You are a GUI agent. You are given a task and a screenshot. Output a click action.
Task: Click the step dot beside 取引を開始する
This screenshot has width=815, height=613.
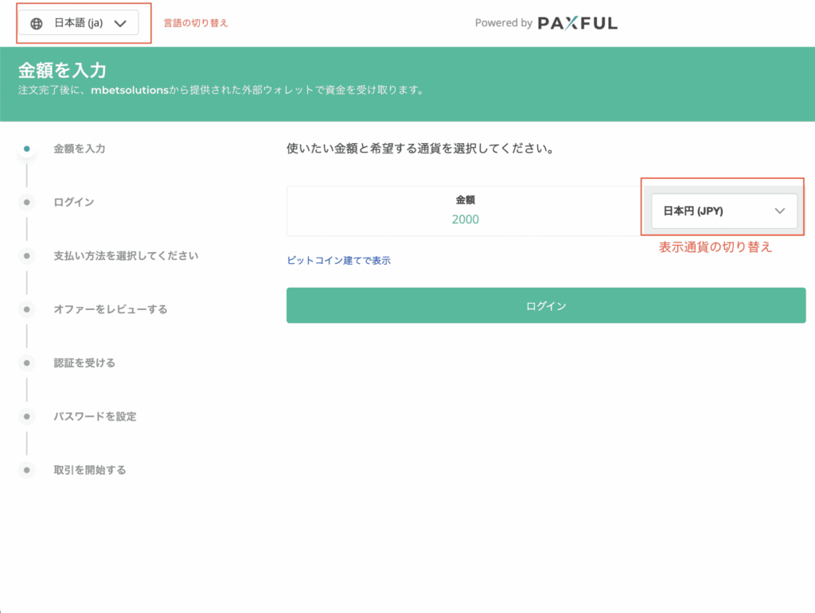click(x=27, y=470)
